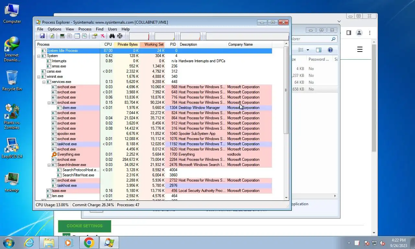This screenshot has height=249, width=415.
Task: Toggle the Show Lower Pane toolbar icon
Action: (x=77, y=36)
